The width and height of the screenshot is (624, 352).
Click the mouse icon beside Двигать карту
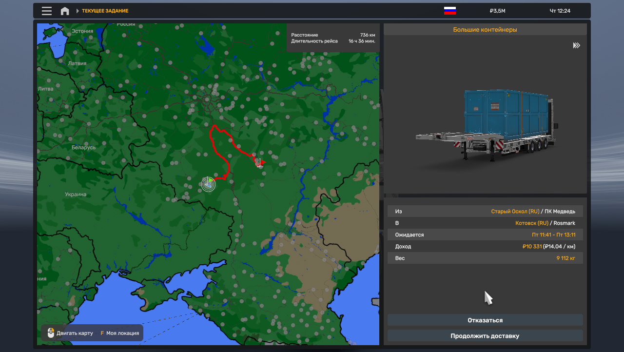(x=51, y=333)
